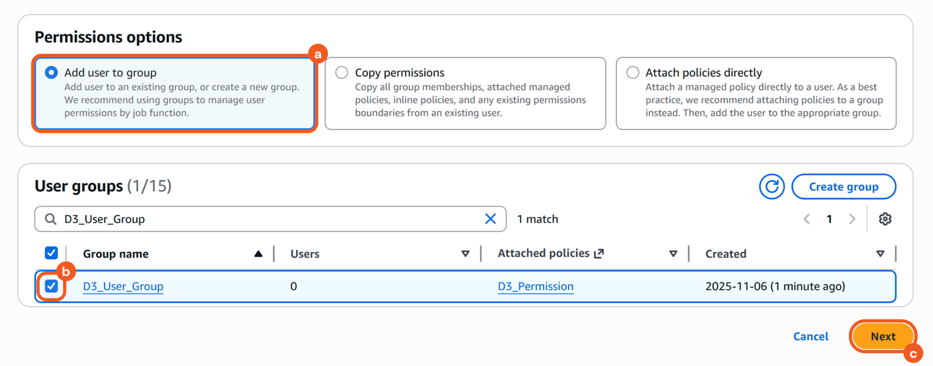
Task: Open the D3_Permission policy link
Action: [535, 286]
